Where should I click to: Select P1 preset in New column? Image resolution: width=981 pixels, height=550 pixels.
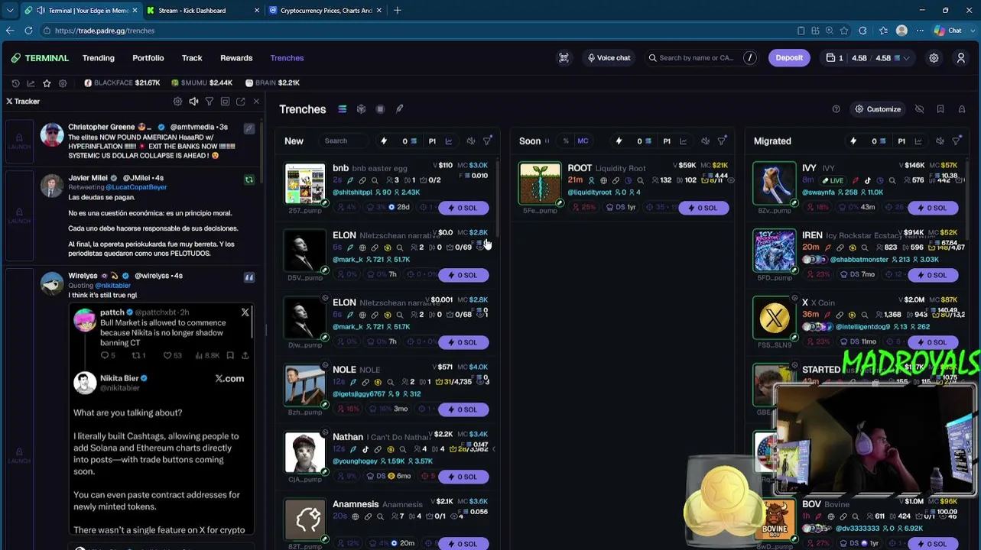432,141
